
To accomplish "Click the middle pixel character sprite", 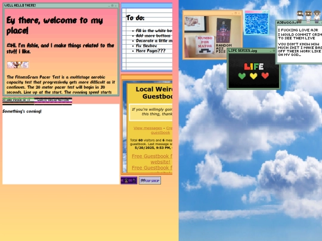I will pos(308,17).
